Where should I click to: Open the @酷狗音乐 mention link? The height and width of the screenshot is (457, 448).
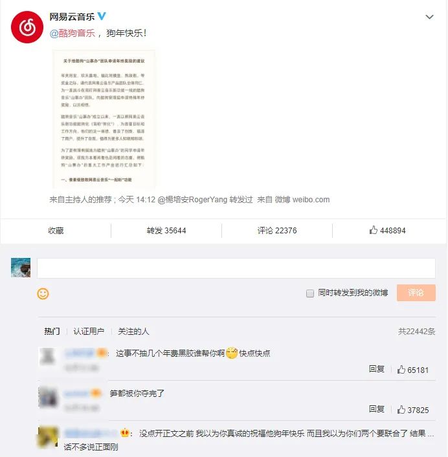(73, 33)
